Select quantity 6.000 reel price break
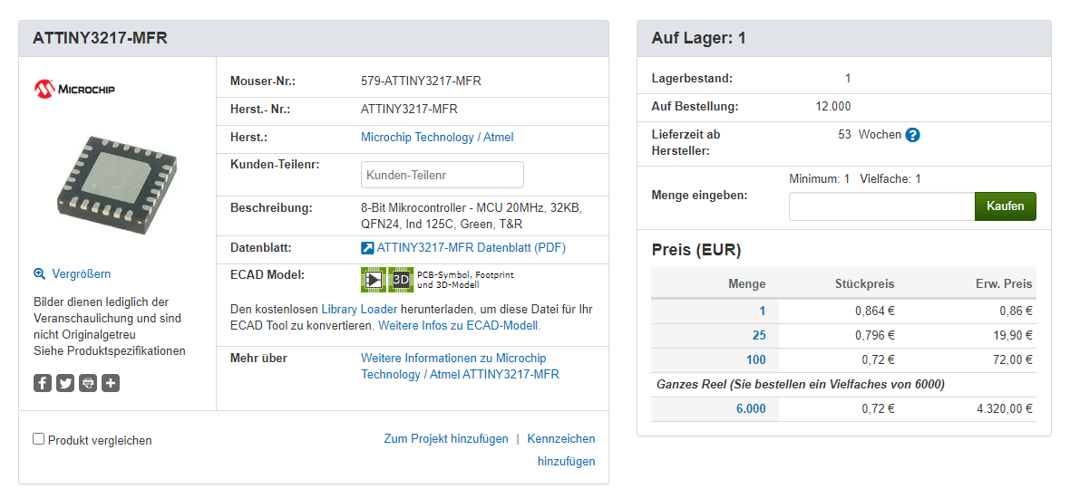Viewport: 1070px width, 498px height. pyautogui.click(x=752, y=409)
